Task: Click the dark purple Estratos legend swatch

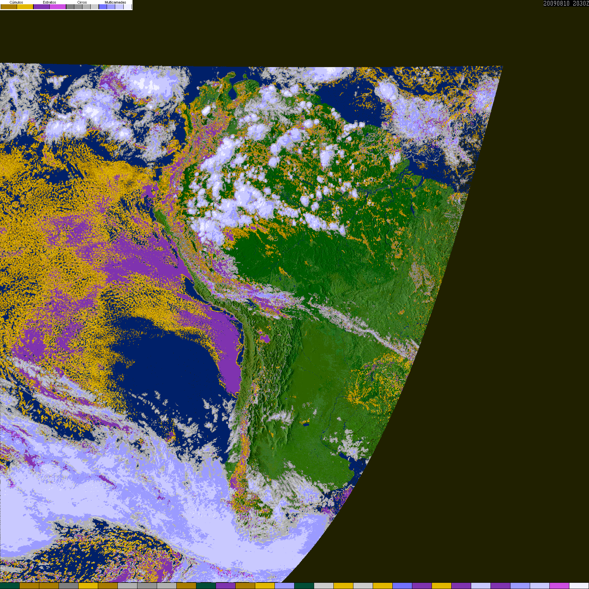Action: 42,7
